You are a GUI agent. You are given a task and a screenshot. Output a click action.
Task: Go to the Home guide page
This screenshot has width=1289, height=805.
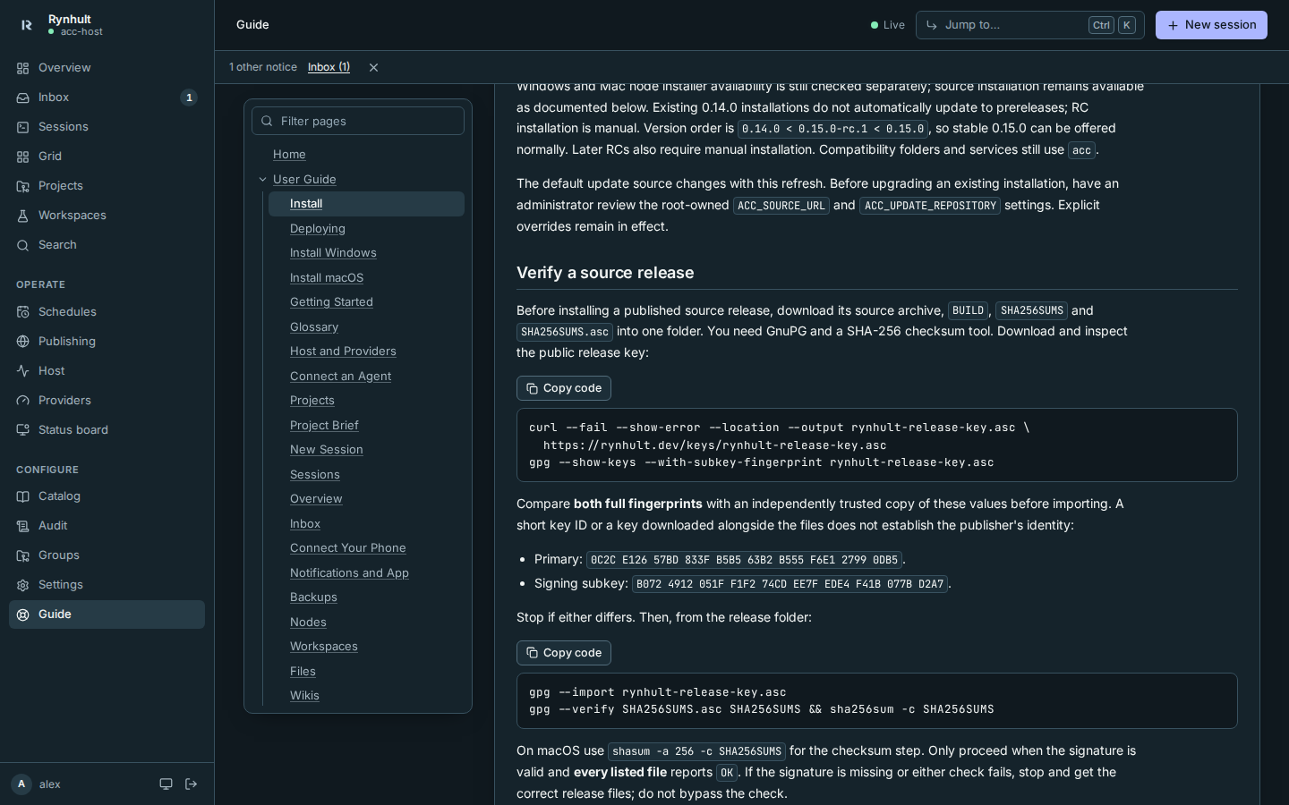(289, 155)
